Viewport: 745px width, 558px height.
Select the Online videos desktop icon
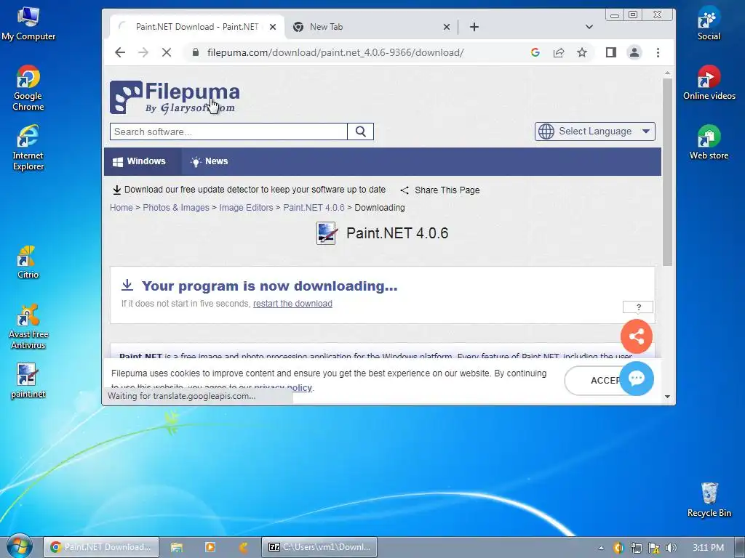(709, 83)
